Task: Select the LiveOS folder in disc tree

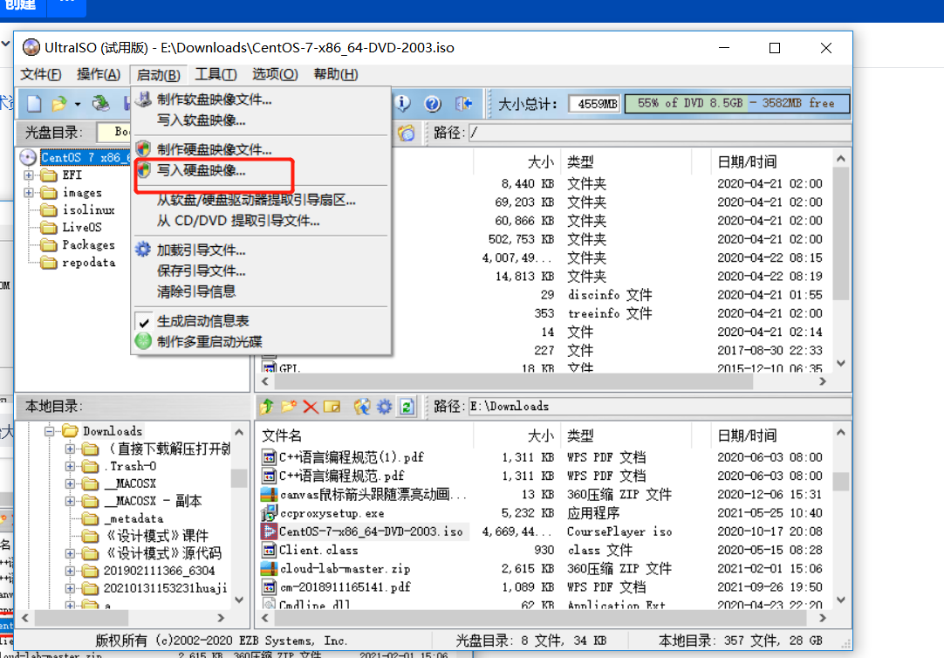Action: click(x=82, y=228)
